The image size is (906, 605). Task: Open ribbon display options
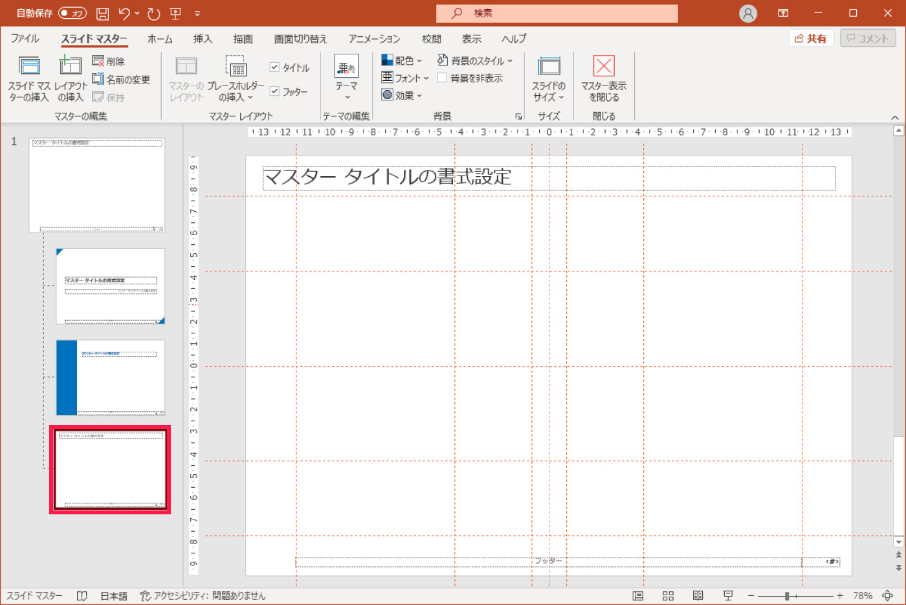click(x=783, y=13)
